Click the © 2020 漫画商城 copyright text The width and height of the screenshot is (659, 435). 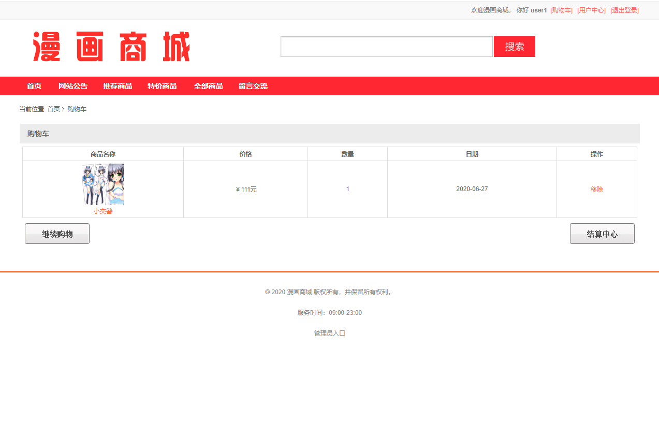click(x=330, y=292)
